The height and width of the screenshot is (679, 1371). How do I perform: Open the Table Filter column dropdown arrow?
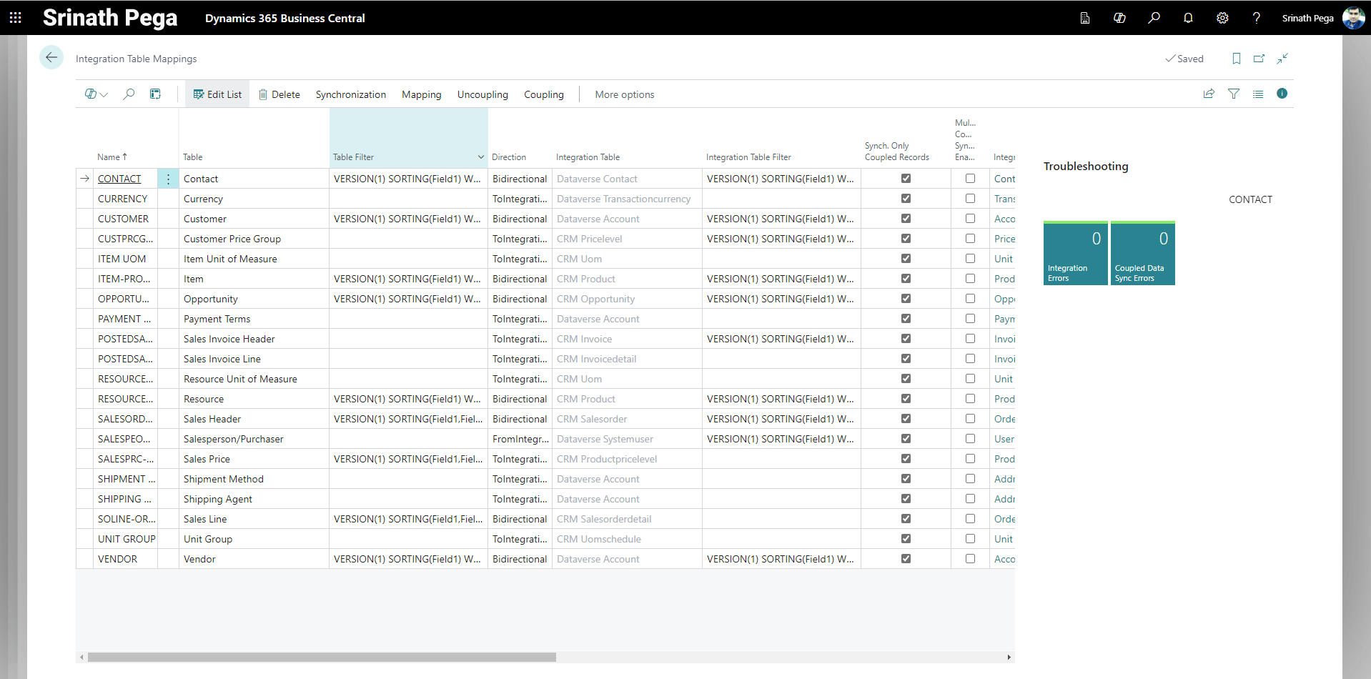480,157
